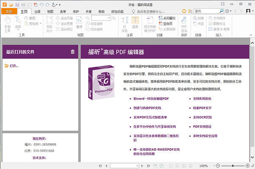
Task: Choose 适合宽度 fit width
Action: coord(65,24)
